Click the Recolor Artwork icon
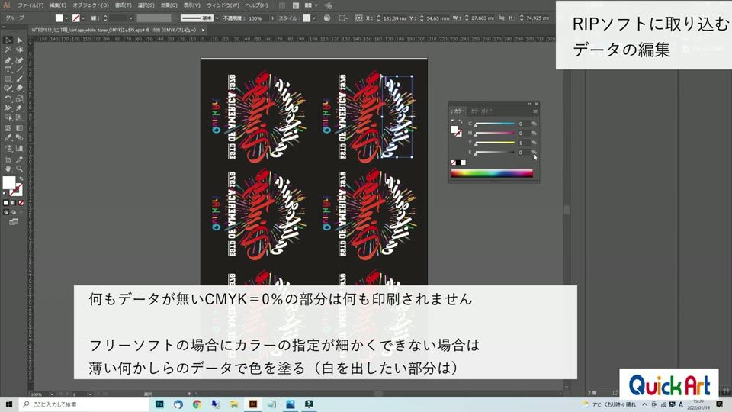Screen dimensions: 732x412 (x=327, y=18)
